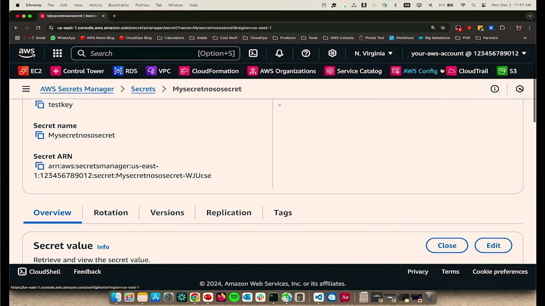545x306 pixels.
Task: Show hidden bookmarks with the double chevron
Action: click(525, 38)
